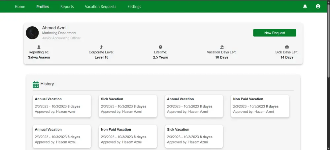Click the Level 10 value
This screenshot has height=150, width=330.
[101, 57]
